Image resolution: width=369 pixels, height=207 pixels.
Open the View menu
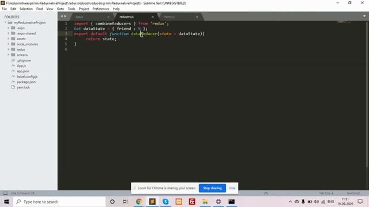pyautogui.click(x=50, y=9)
